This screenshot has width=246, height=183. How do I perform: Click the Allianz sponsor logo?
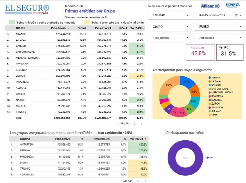[x=210, y=6]
